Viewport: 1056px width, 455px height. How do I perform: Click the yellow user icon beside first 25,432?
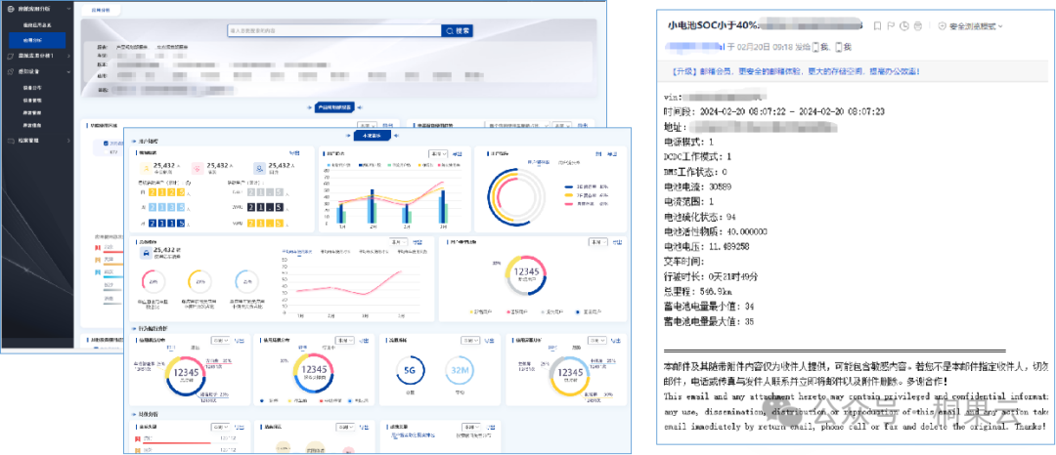146,169
